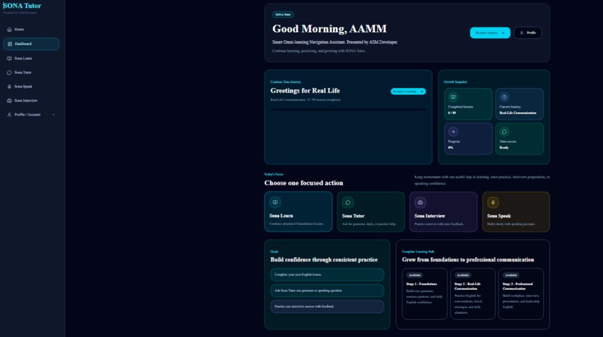
Task: Click 'Build confidence through consistent practice' heading
Action: 324,260
